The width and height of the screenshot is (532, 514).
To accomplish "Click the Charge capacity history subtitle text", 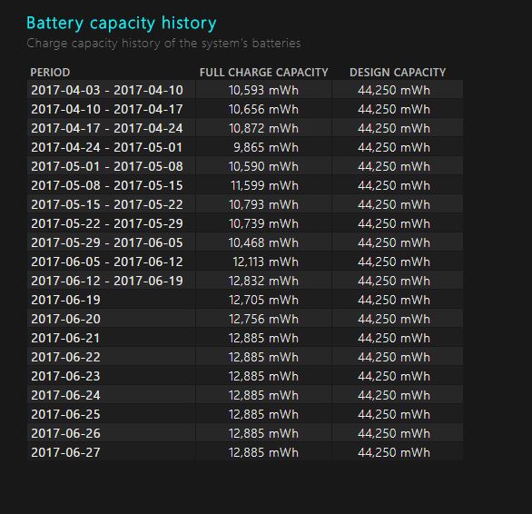I will click(x=163, y=44).
